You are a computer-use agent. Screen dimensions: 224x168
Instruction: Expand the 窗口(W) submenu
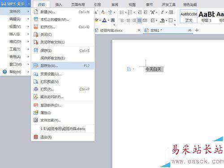coord(15,64)
